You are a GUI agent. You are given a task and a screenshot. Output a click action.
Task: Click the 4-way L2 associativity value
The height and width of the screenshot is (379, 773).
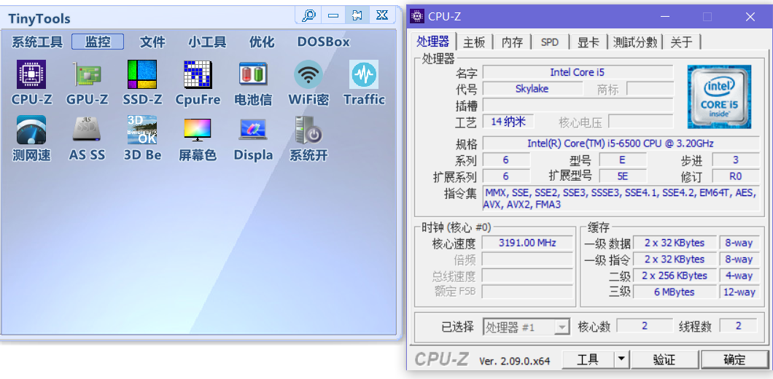(739, 276)
